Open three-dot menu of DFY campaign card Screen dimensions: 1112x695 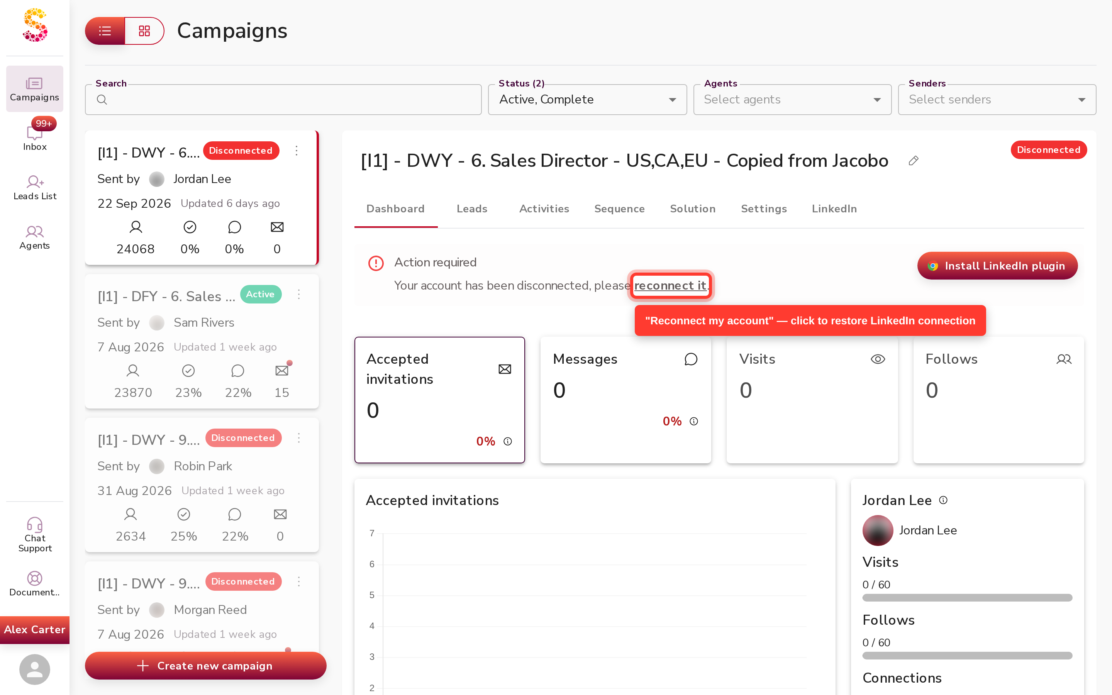pyautogui.click(x=299, y=294)
